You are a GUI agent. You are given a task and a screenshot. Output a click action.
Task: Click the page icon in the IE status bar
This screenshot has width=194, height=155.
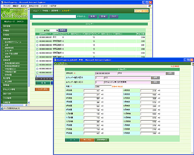click(x=2, y=108)
